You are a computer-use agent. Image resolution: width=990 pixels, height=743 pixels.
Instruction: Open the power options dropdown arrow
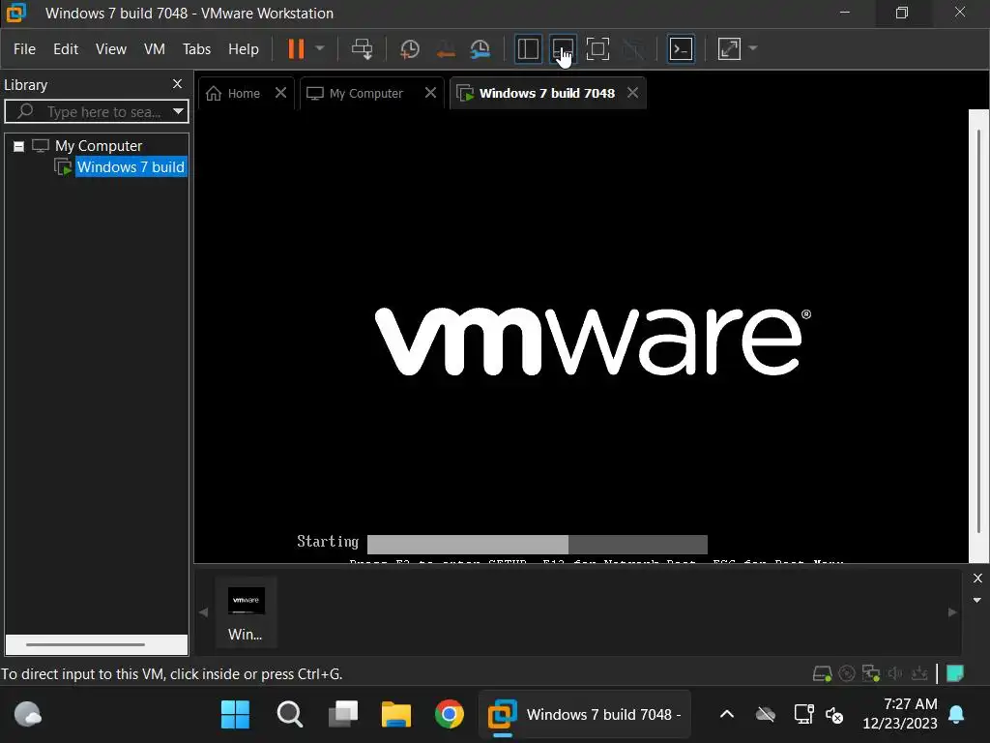(319, 48)
